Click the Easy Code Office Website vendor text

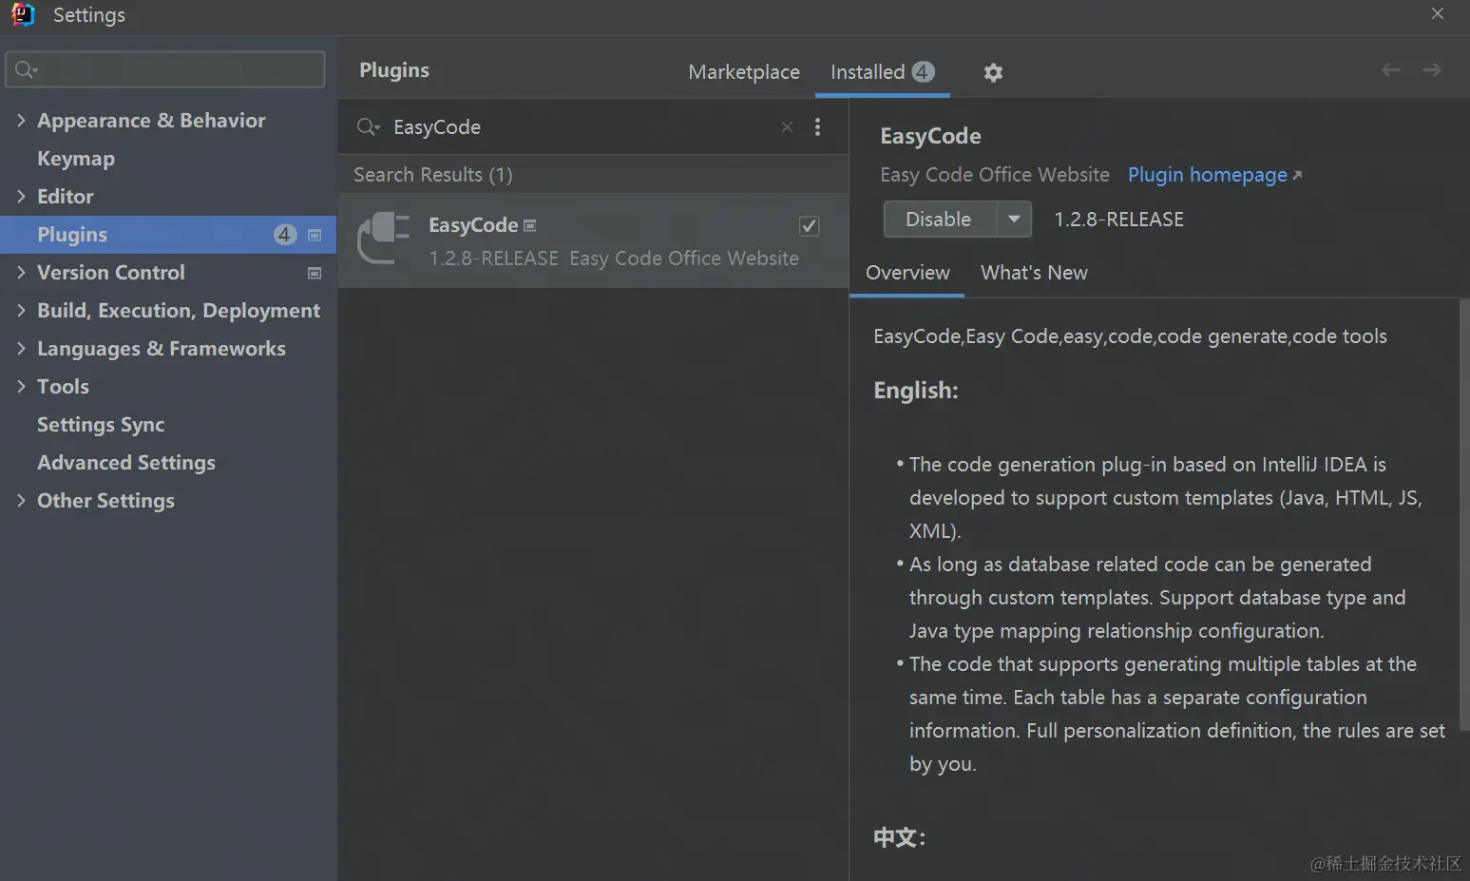pos(995,175)
